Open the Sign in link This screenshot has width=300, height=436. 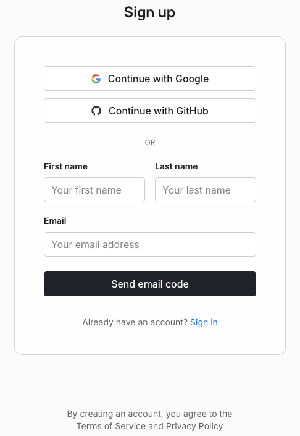pyautogui.click(x=204, y=322)
